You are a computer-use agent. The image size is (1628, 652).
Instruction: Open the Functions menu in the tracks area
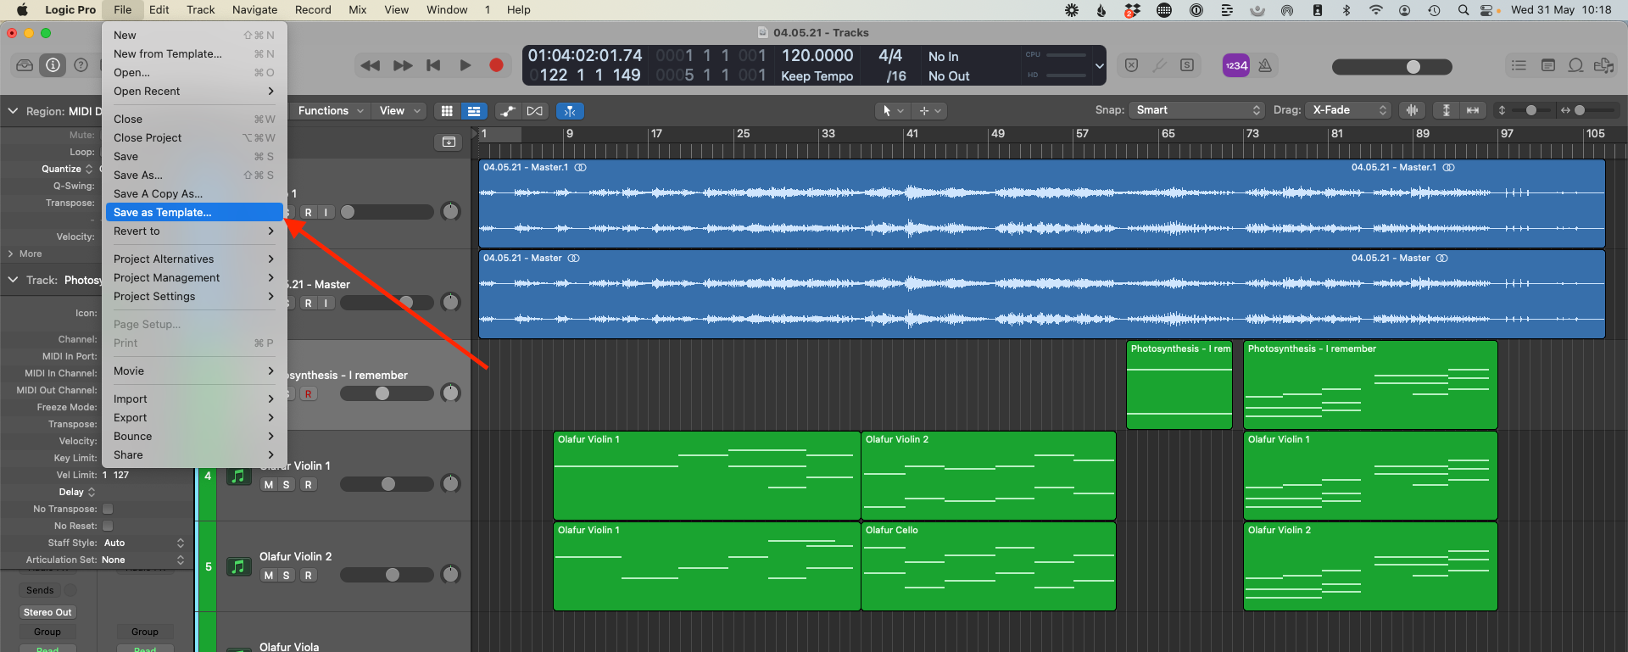click(331, 111)
